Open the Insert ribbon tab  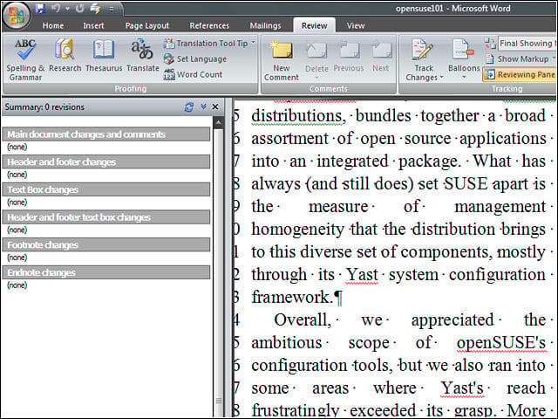(x=93, y=25)
